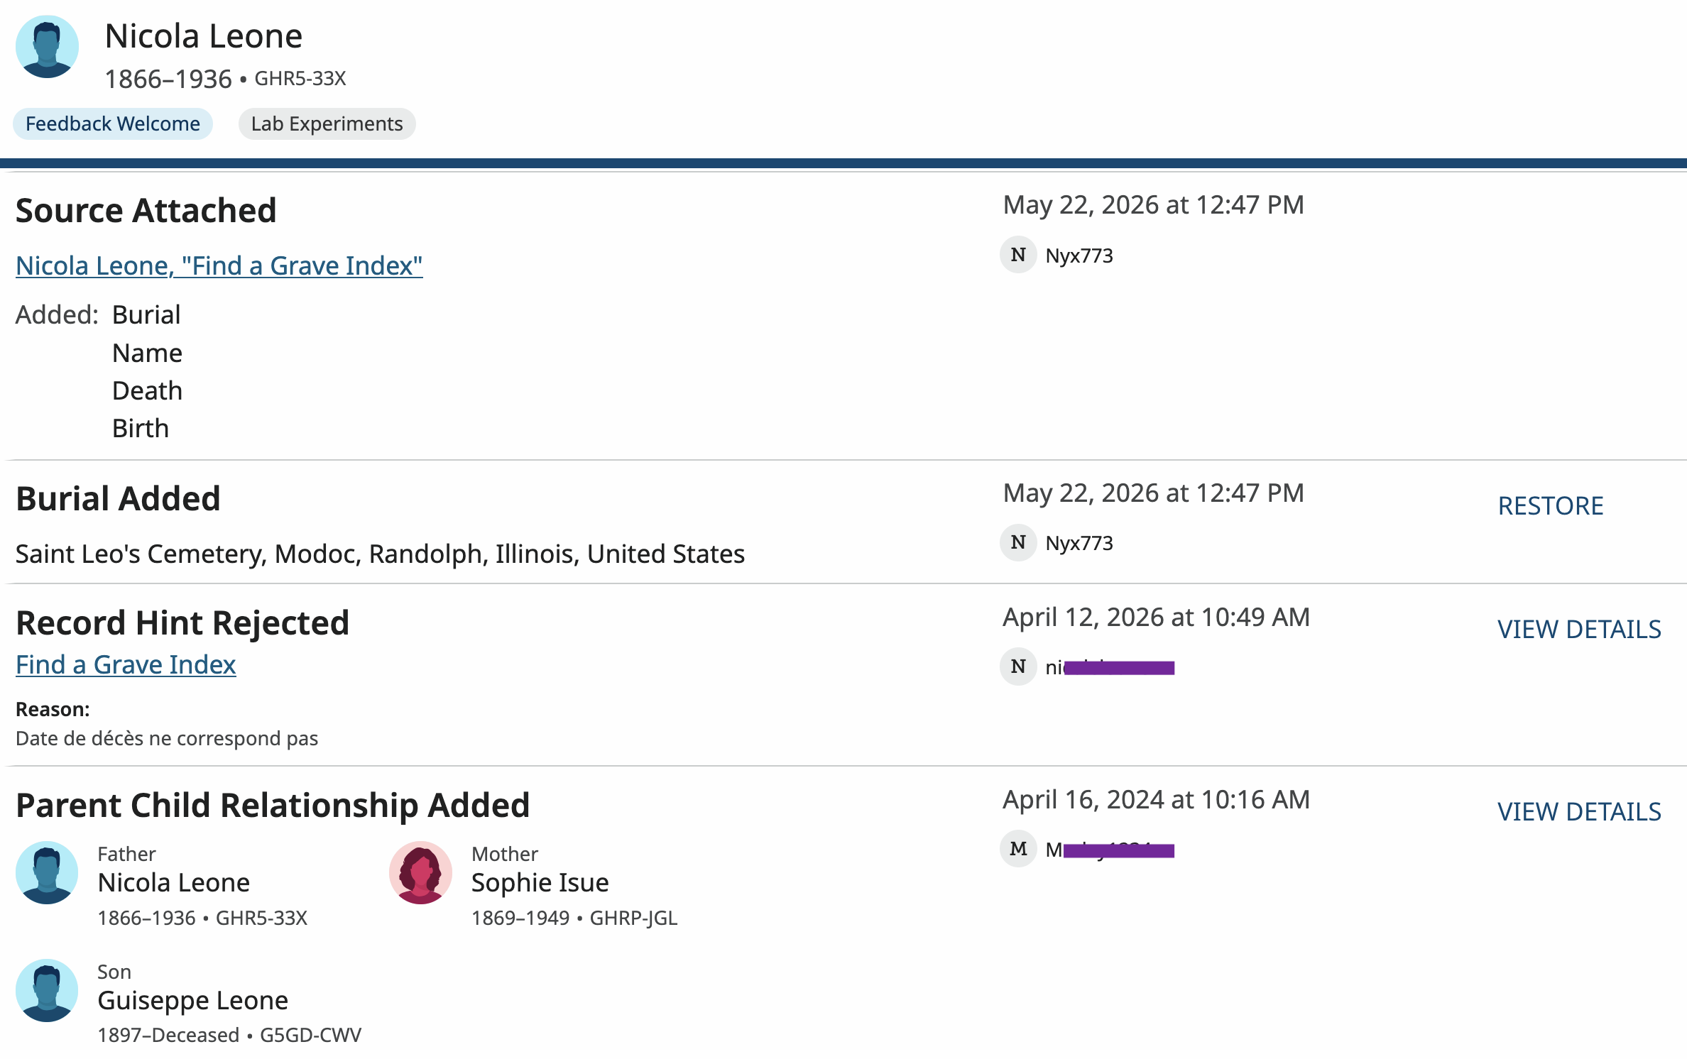Click the Son Guiseppe Leone portrait icon
Viewport: 1687px width, 1059px height.
point(47,990)
